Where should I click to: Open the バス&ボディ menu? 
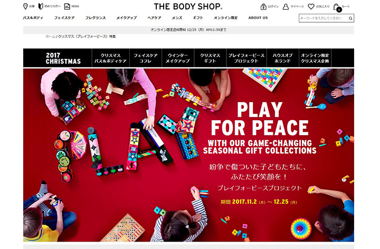pos(33,18)
